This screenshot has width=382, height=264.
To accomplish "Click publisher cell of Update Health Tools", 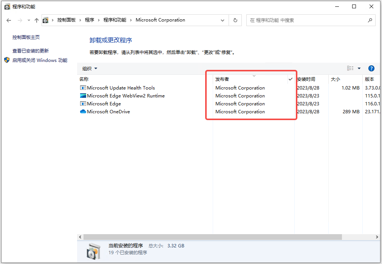I will pos(240,88).
